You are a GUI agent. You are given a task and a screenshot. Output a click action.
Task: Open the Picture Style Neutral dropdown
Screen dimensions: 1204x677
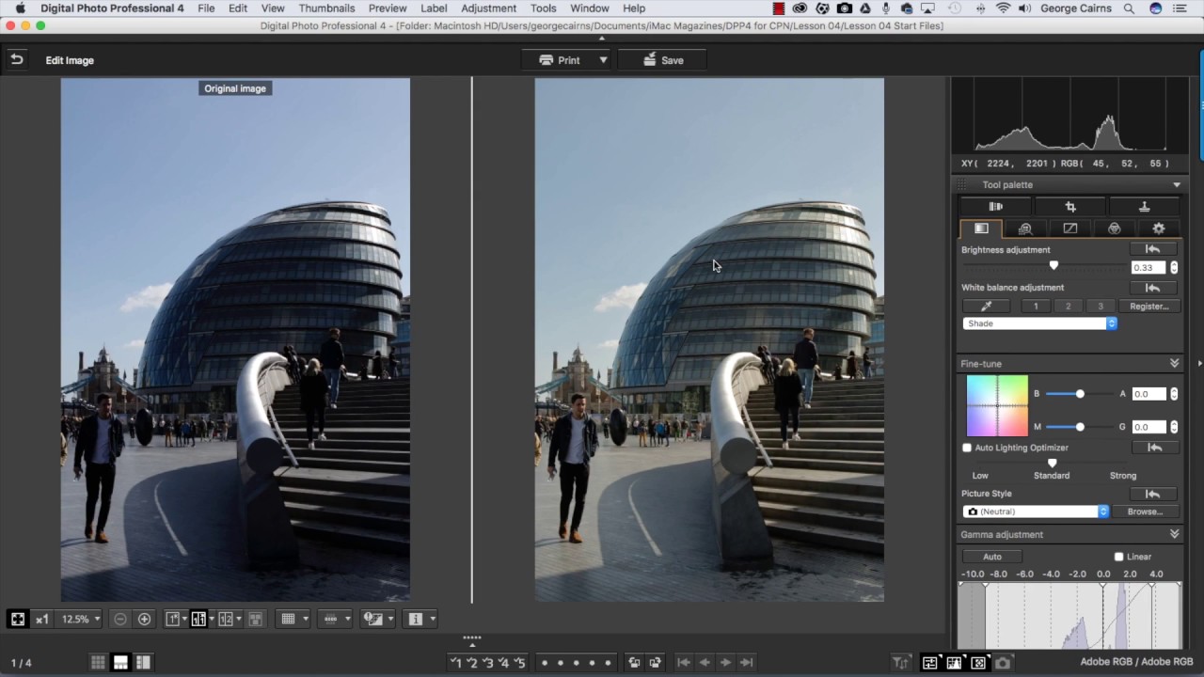click(x=1037, y=512)
